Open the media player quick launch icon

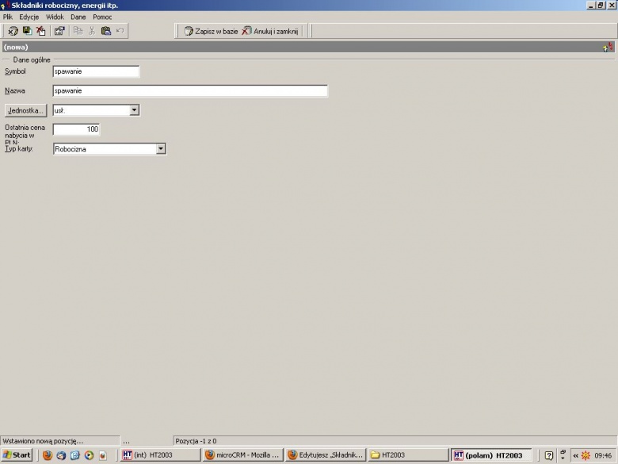click(x=89, y=455)
